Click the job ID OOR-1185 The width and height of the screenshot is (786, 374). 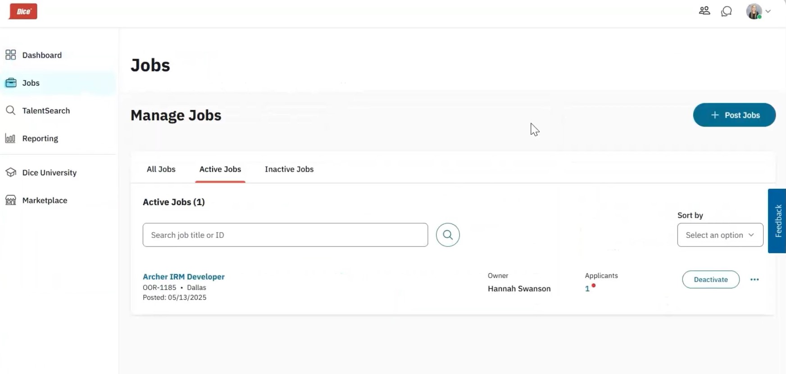[x=159, y=287]
